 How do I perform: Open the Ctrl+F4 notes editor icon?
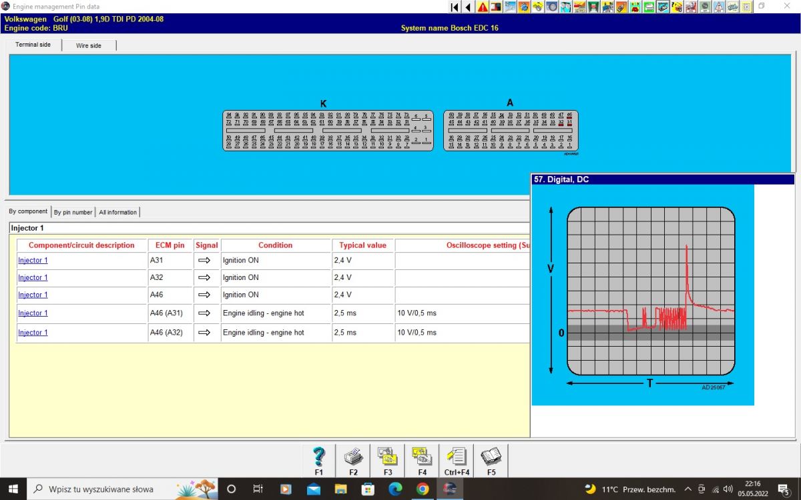point(457,457)
